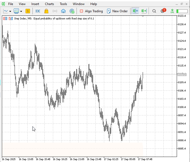Click the connection status bar indicator
The image size is (190, 162).
pyautogui.click(x=182, y=11)
